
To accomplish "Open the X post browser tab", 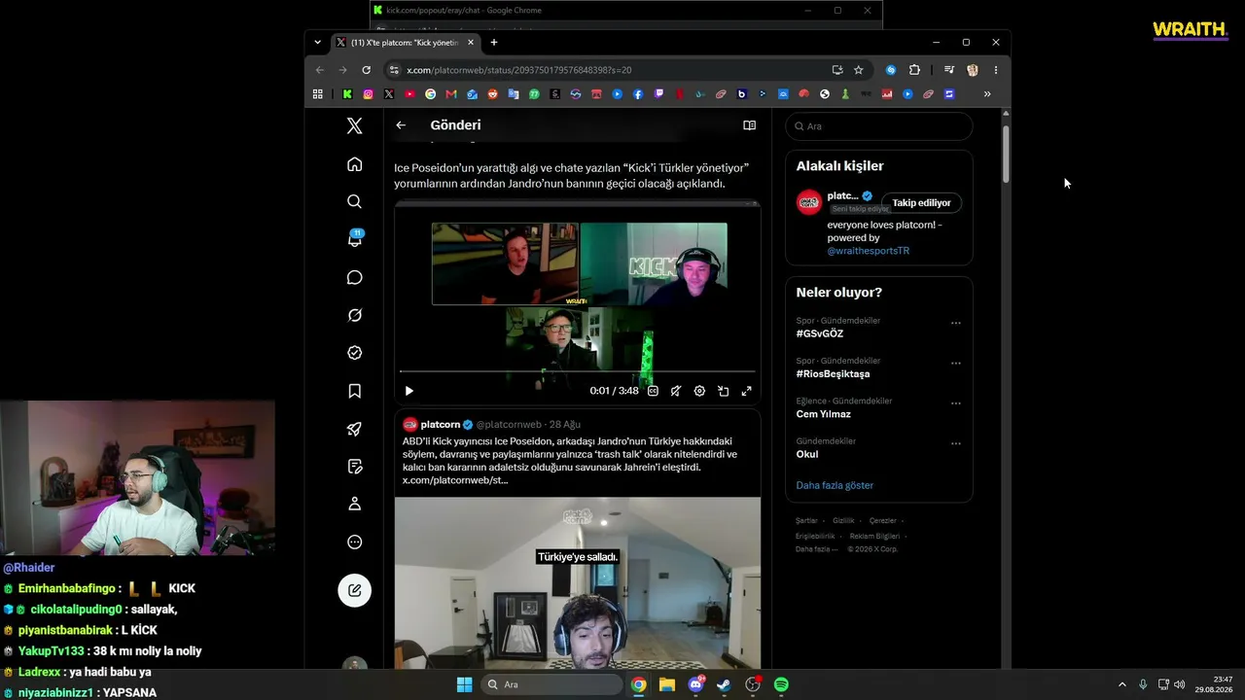I will (405, 43).
